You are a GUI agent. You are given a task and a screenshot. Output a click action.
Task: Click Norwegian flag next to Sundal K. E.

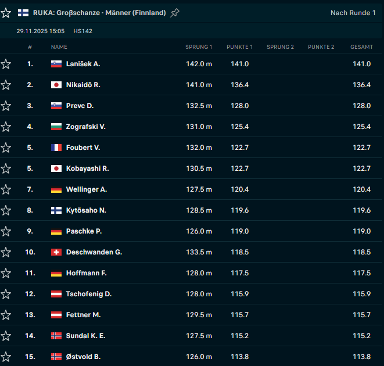click(x=56, y=336)
